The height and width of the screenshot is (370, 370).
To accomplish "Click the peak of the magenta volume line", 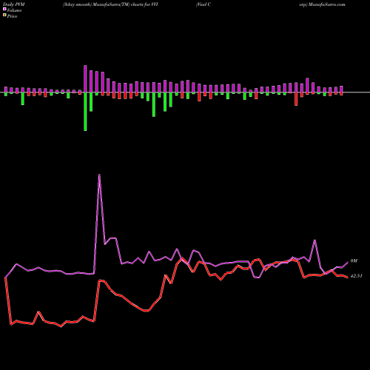I will [x=99, y=175].
